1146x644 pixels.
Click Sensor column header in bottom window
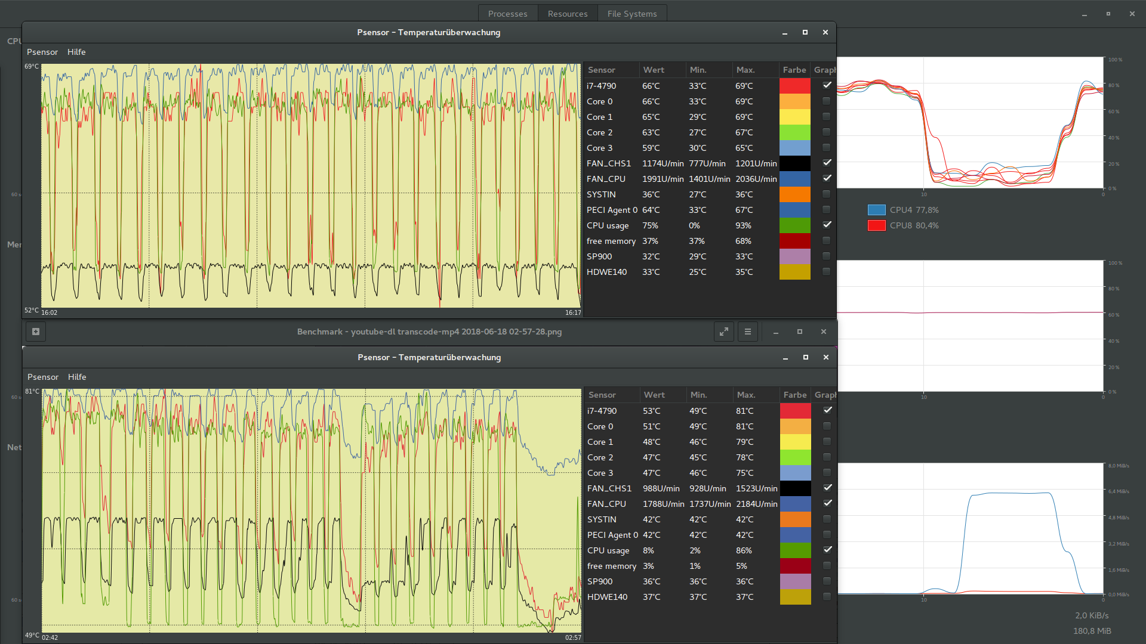612,395
